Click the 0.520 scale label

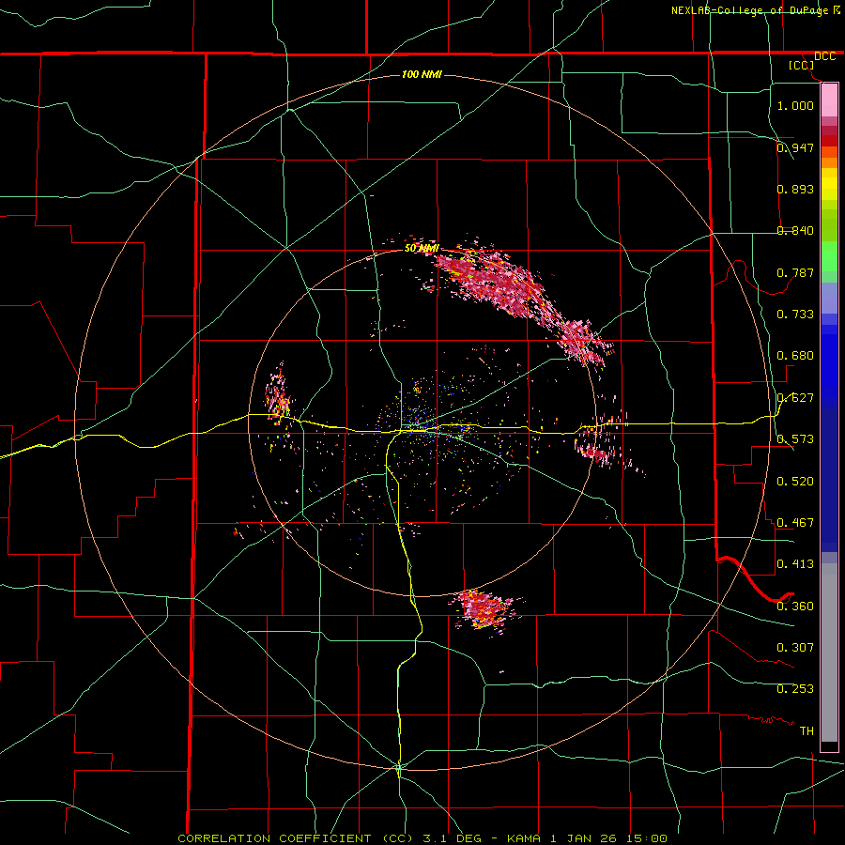(x=795, y=481)
